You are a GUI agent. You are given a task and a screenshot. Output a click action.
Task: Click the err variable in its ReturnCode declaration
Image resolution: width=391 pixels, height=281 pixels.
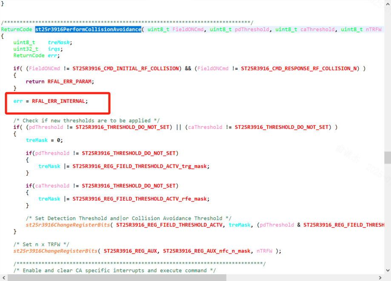click(52, 56)
